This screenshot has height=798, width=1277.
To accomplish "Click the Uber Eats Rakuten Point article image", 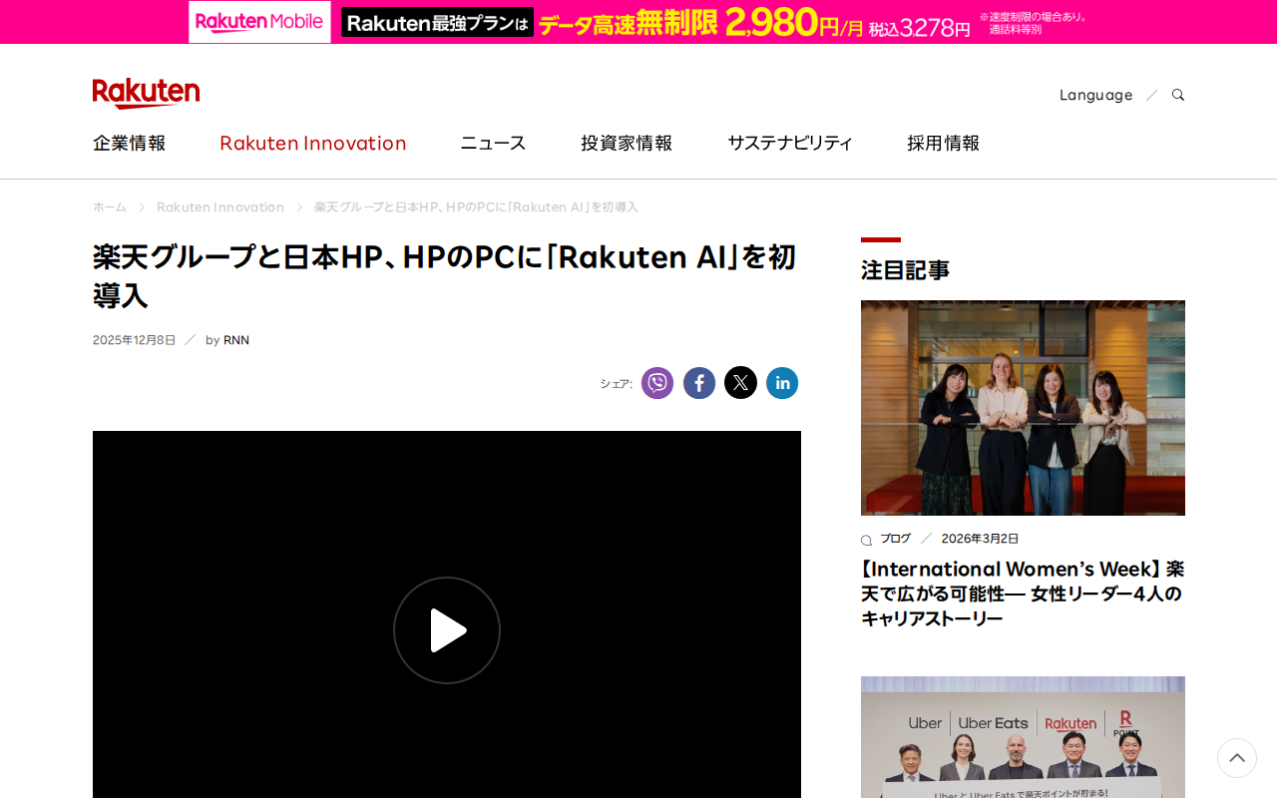I will [1023, 737].
